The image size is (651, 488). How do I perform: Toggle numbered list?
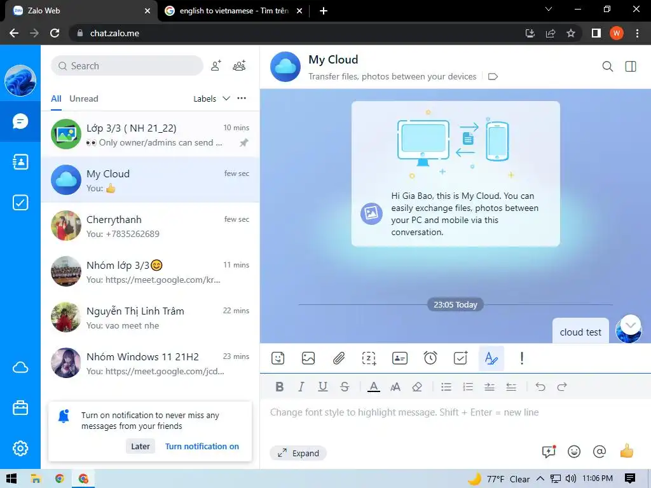pyautogui.click(x=468, y=387)
